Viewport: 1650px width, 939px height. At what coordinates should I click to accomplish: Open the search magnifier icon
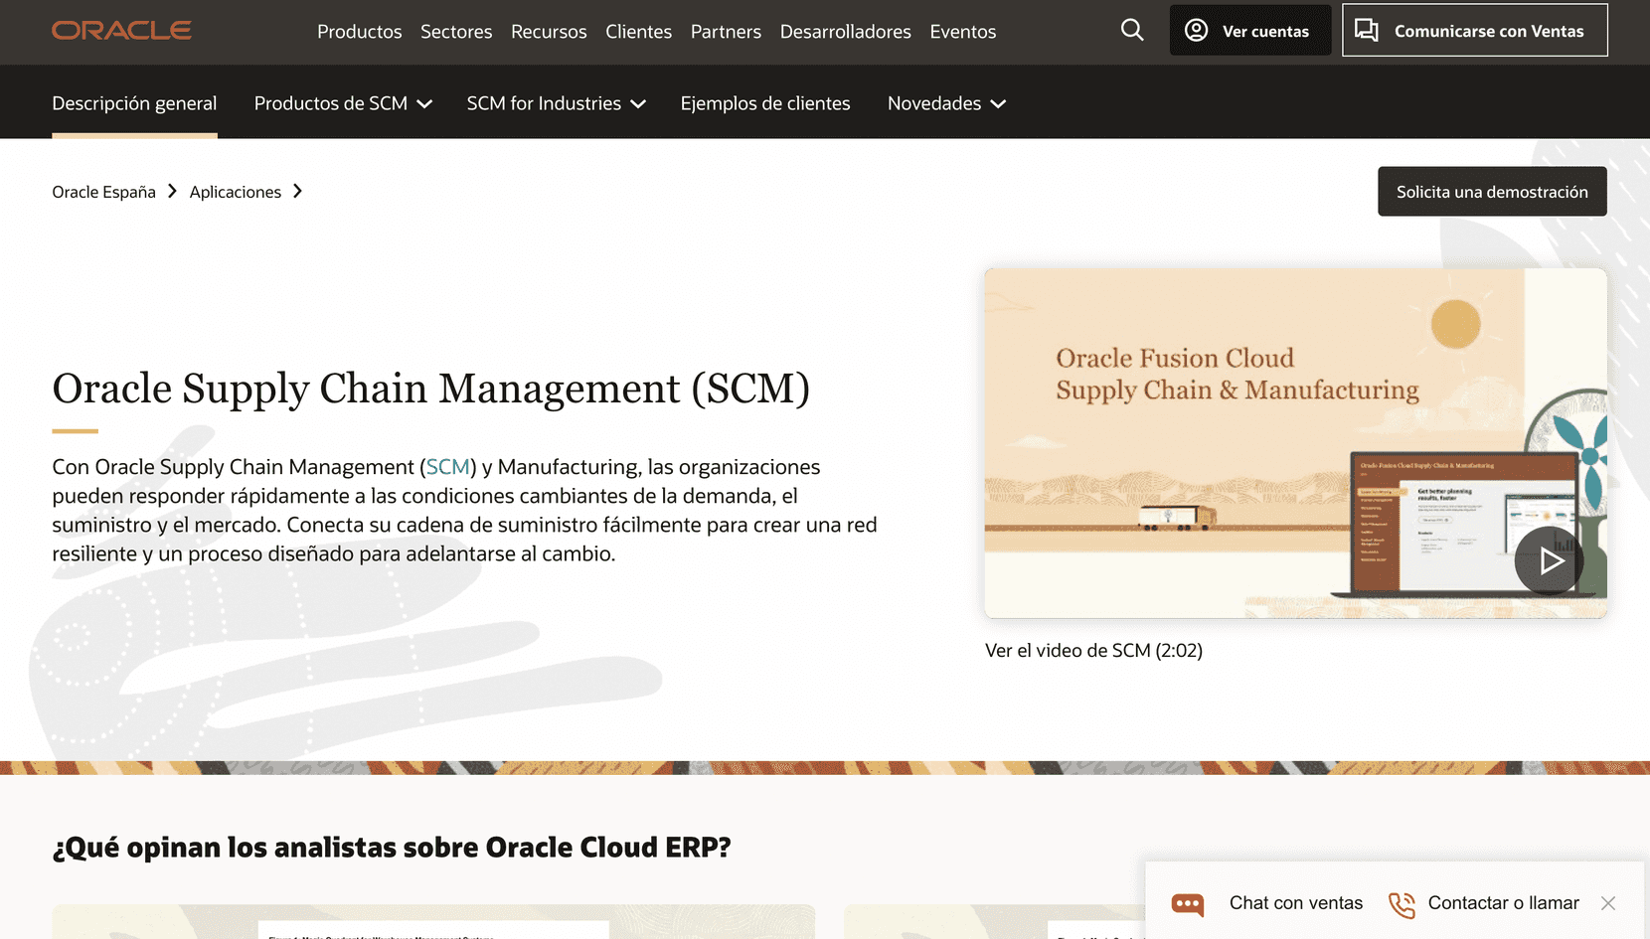coord(1131,30)
